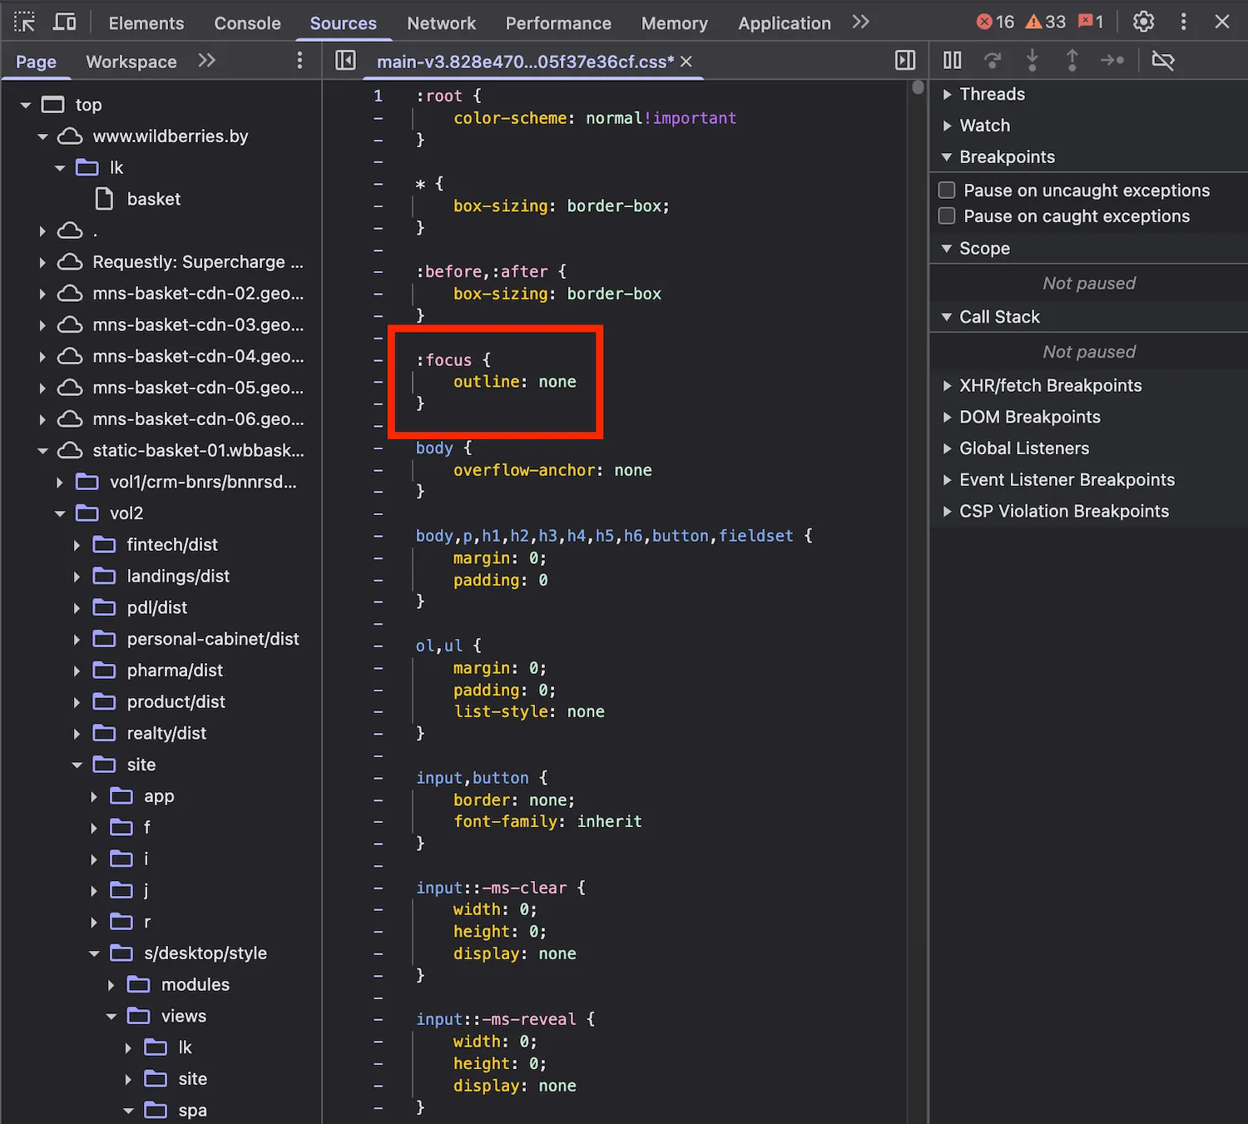1248x1124 pixels.
Task: Enable Pause on uncaught exceptions
Action: (947, 191)
